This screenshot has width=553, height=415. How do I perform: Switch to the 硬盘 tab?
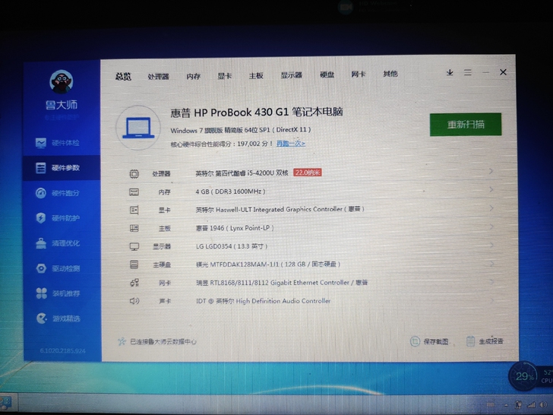click(x=327, y=74)
